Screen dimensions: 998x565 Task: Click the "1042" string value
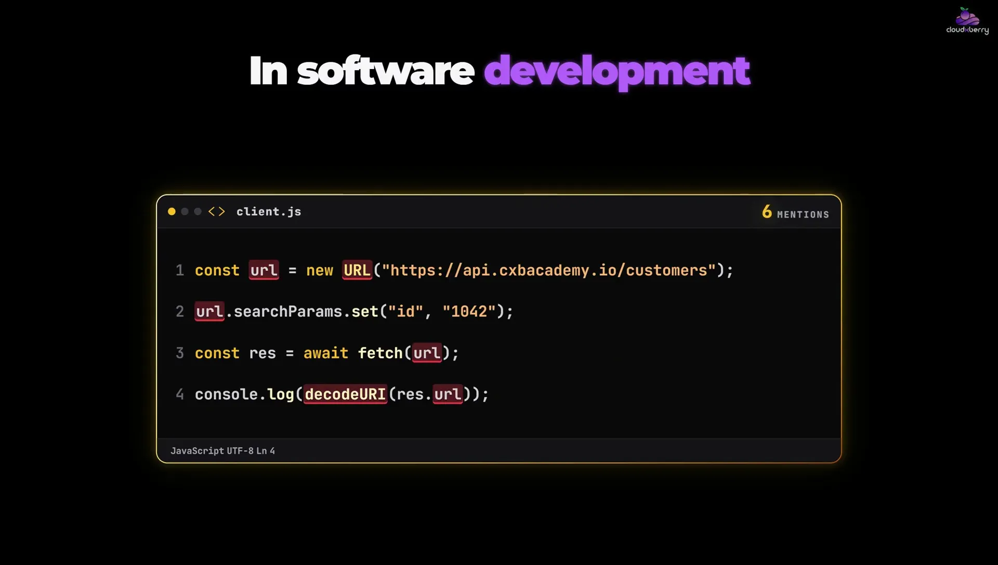pyautogui.click(x=469, y=311)
